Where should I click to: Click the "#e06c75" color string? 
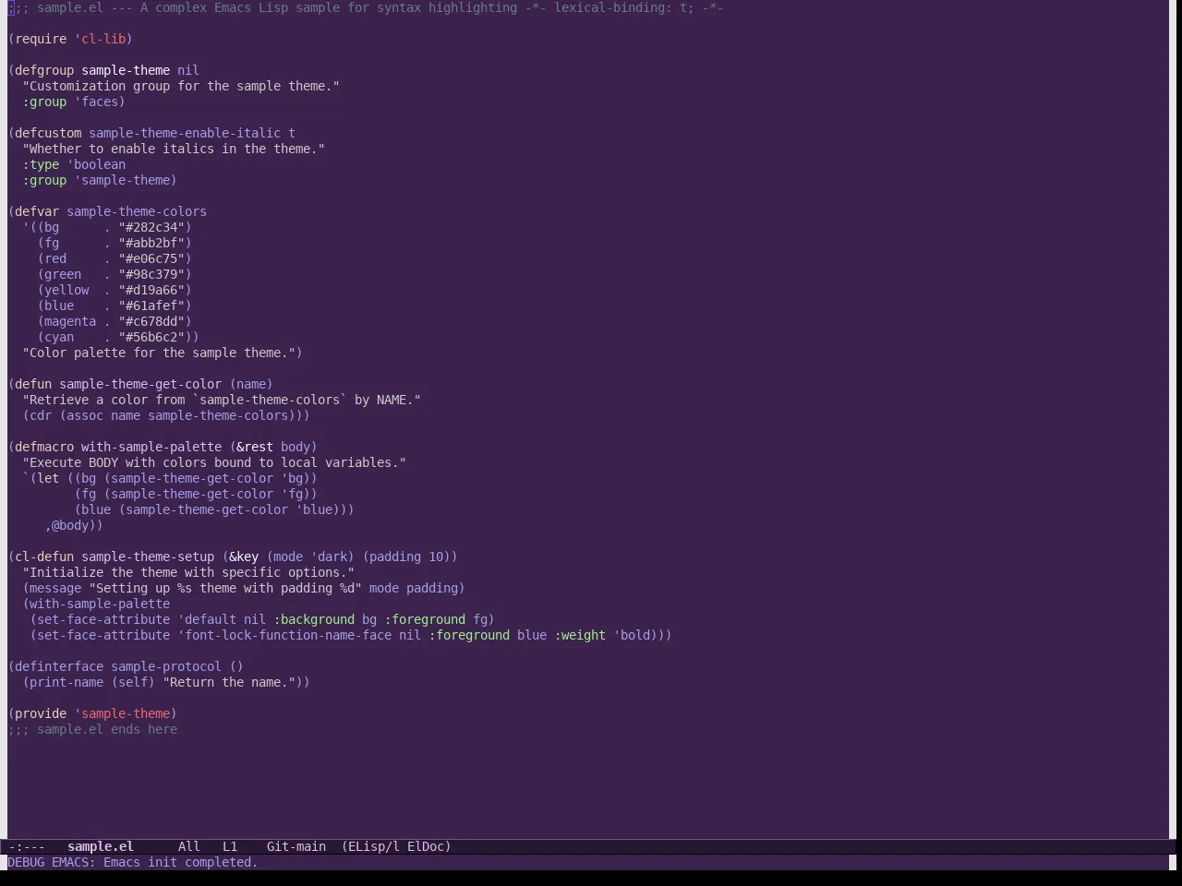coord(151,258)
